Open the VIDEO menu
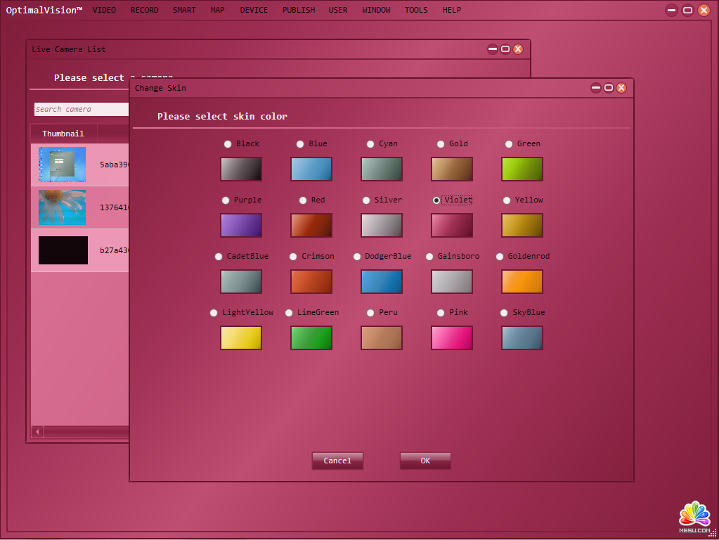 pos(104,11)
